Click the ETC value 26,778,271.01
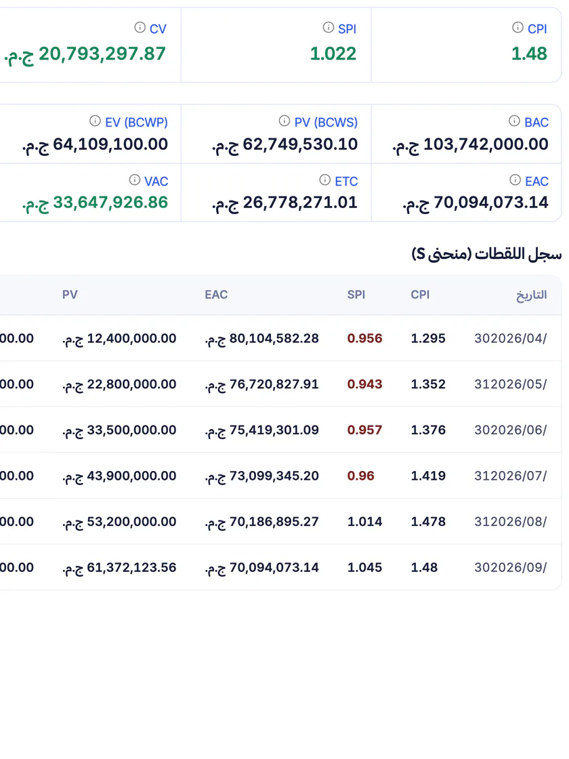The height and width of the screenshot is (759, 569). 285,203
